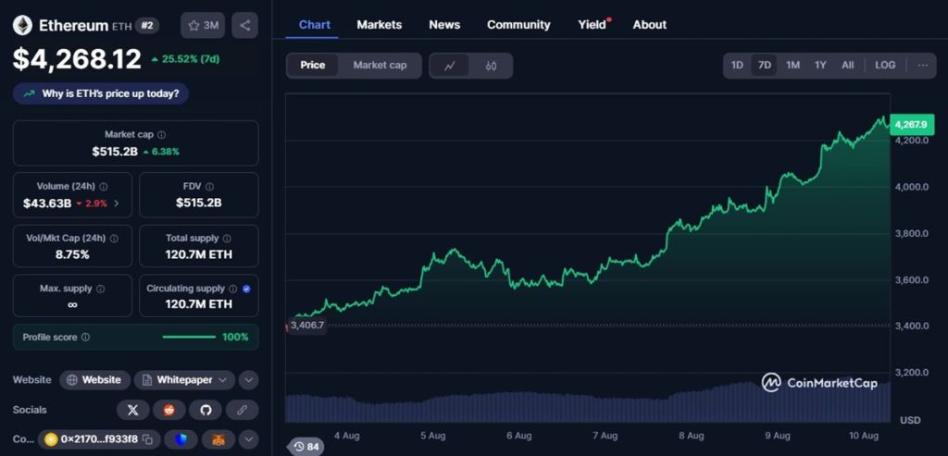This screenshot has width=948, height=456.
Task: Open Ethereum's X (Twitter) social link
Action: pos(133,410)
